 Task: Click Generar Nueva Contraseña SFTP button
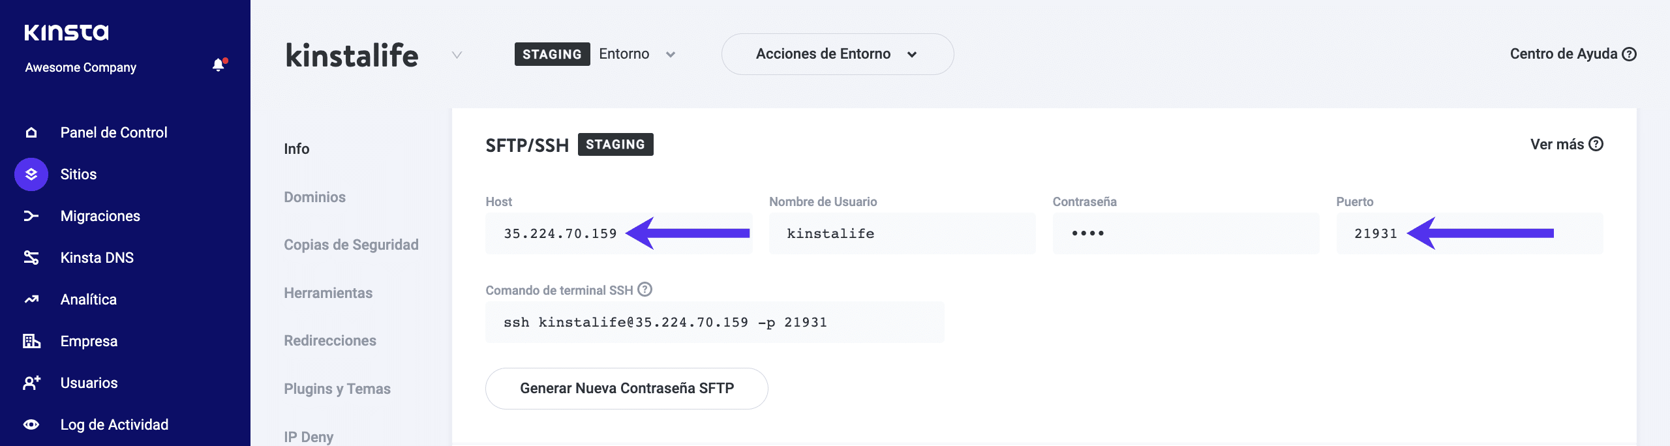[626, 389]
